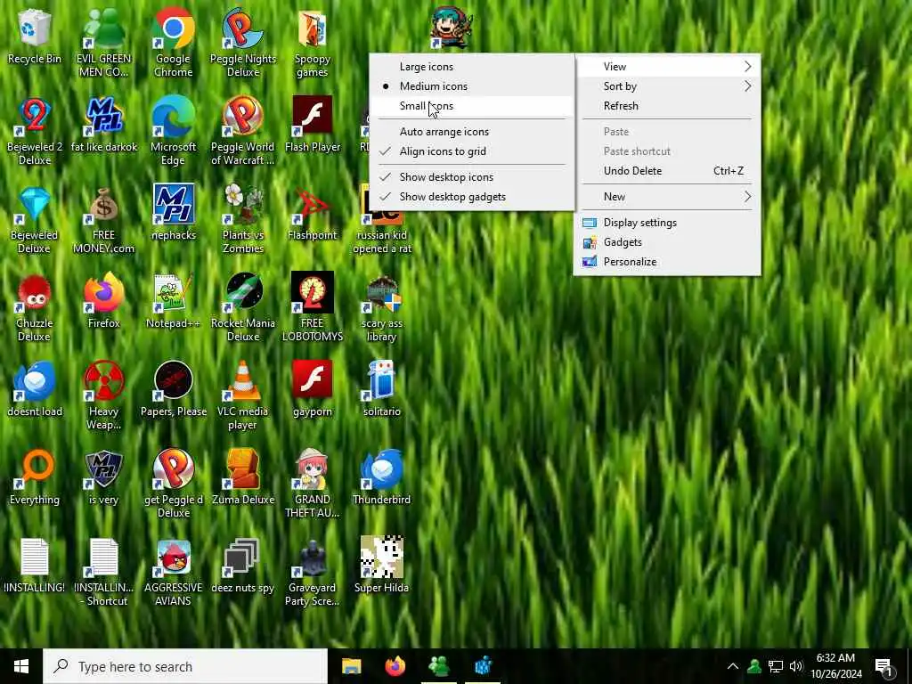The width and height of the screenshot is (912, 684).
Task: Click the FREE MONEY.com money bag icon
Action: coord(104,219)
